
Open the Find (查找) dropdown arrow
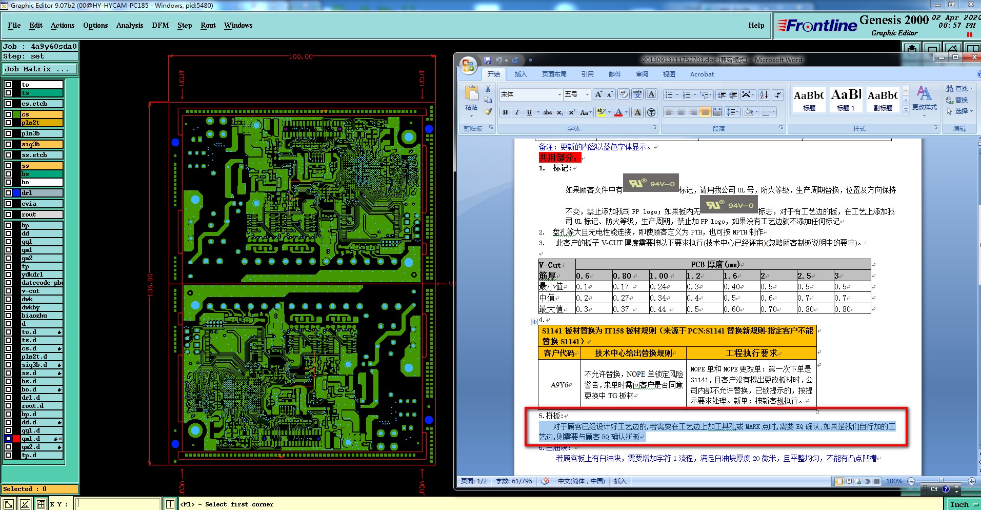(x=971, y=89)
